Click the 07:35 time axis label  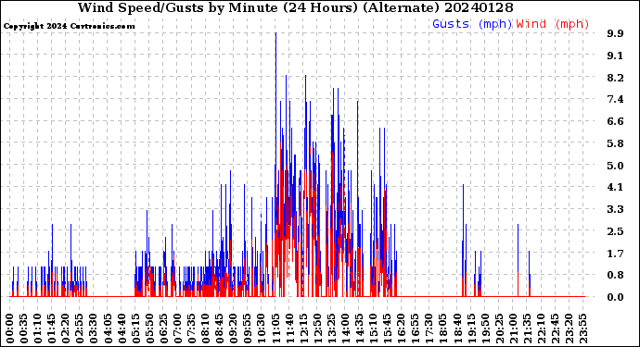[x=191, y=328]
